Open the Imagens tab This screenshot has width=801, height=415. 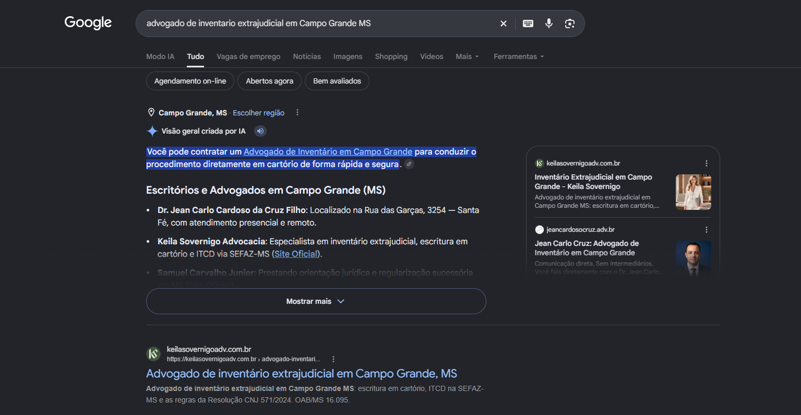[348, 56]
